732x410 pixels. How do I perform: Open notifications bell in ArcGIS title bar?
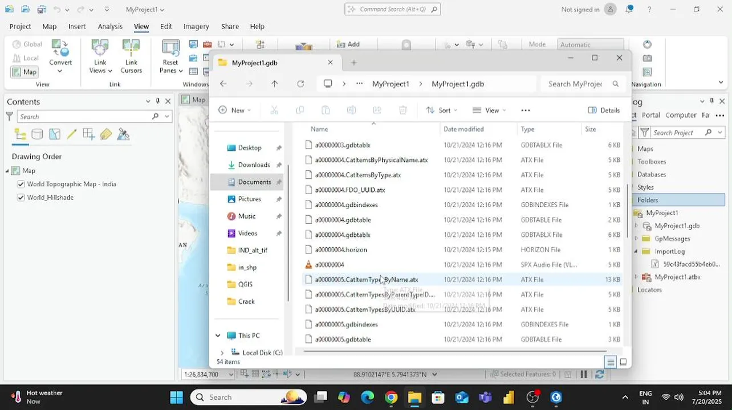pyautogui.click(x=629, y=9)
